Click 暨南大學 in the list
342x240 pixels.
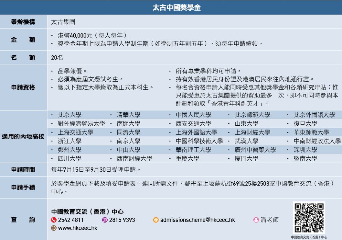coord(305,159)
